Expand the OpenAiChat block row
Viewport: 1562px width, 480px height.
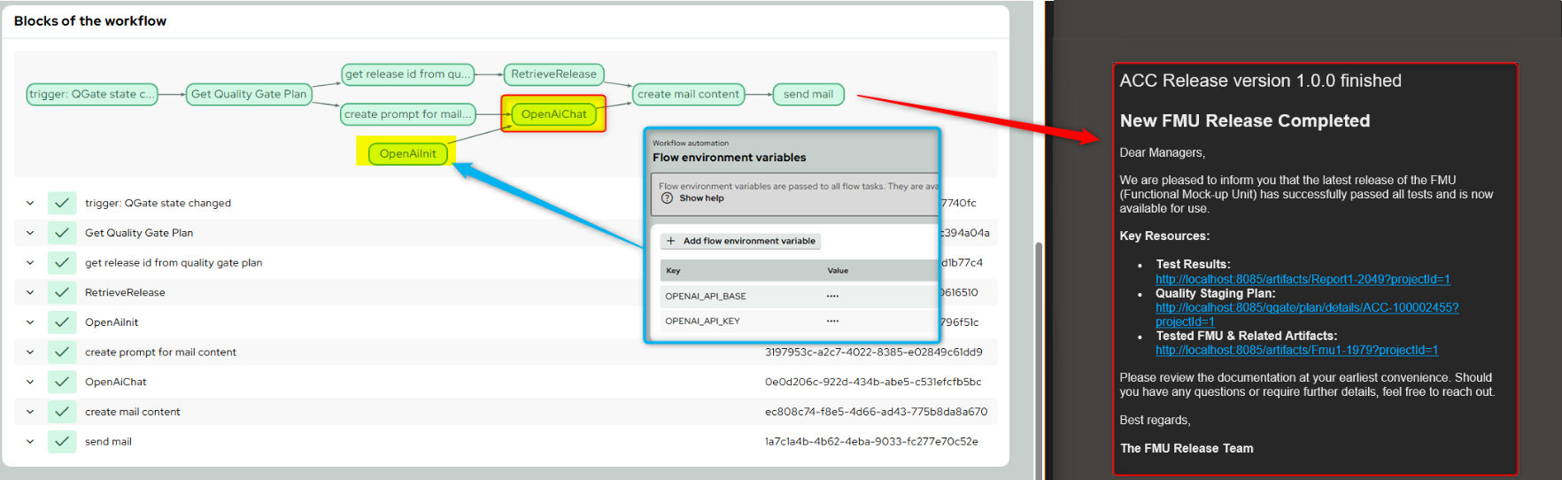point(30,382)
